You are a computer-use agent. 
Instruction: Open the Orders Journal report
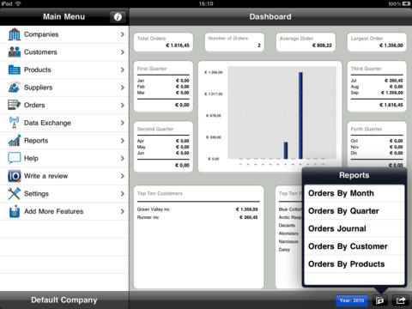[354, 229]
